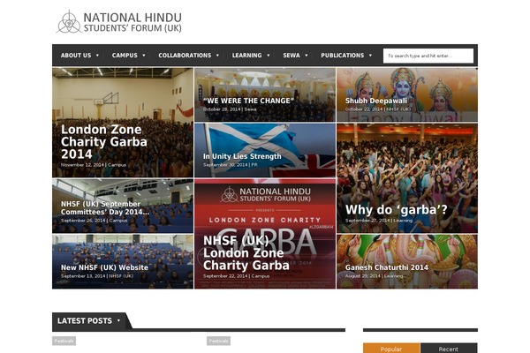Image resolution: width=530 pixels, height=353 pixels.
Task: Click the second Festivals tag on the right
Action: pos(218,341)
